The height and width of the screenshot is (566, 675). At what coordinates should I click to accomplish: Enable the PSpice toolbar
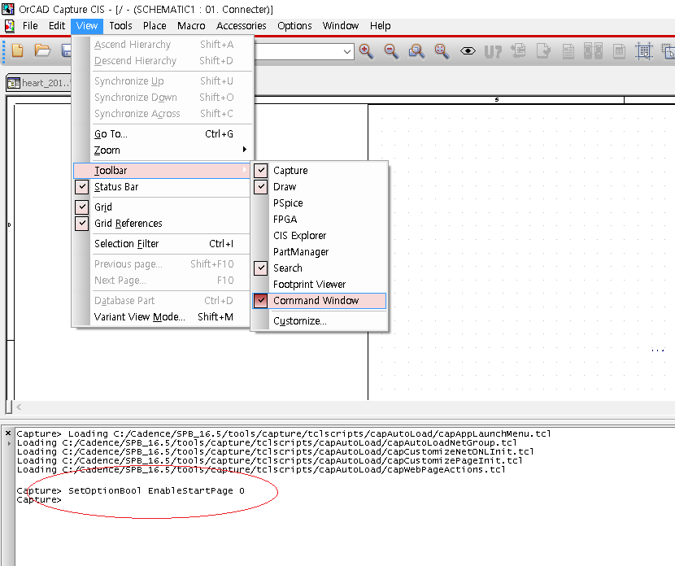point(319,203)
